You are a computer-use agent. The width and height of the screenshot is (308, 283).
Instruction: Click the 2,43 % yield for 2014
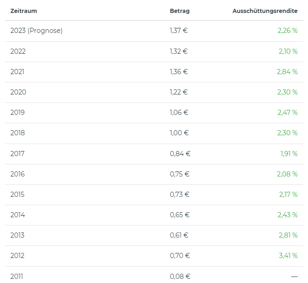tap(287, 215)
